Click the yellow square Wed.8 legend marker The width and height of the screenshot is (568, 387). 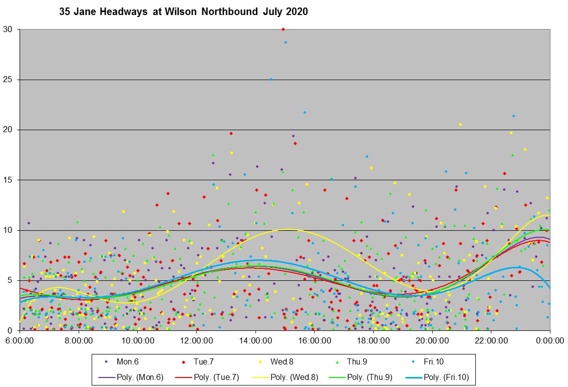coord(261,361)
